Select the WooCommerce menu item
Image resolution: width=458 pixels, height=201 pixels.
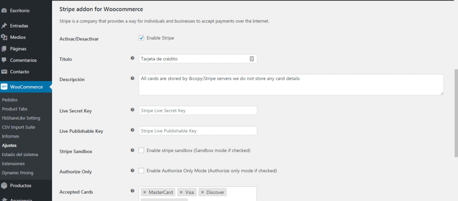pyautogui.click(x=26, y=87)
